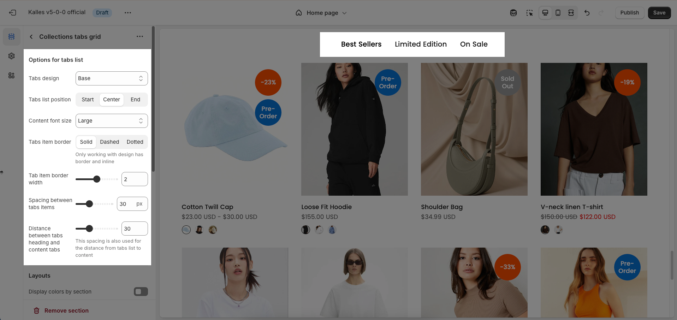Click the Cotton Twill Cap product image
Screen dimensions: 677x320
click(x=235, y=129)
